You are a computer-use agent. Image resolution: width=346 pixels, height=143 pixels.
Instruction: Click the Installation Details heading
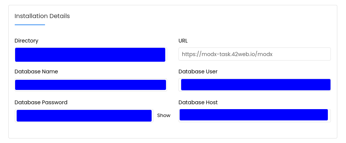tap(42, 16)
